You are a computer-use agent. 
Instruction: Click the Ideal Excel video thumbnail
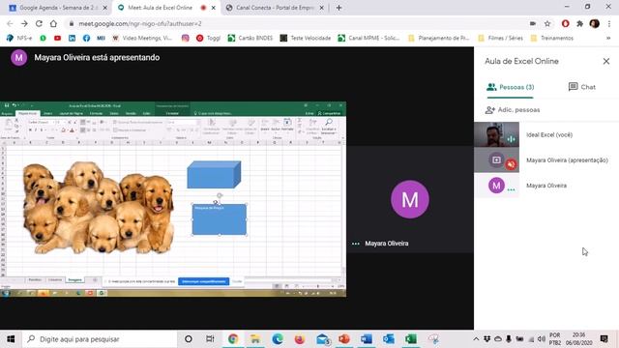pyautogui.click(x=496, y=134)
